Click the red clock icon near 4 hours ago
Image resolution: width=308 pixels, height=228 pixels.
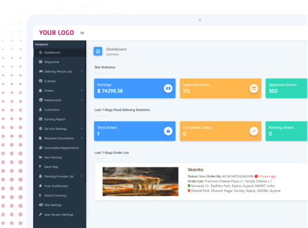[x=256, y=176]
